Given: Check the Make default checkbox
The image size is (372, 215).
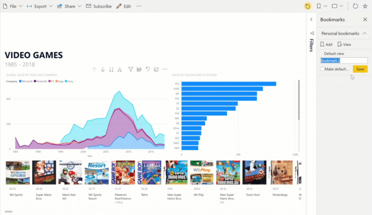Looking at the screenshot, I should pos(322,69).
